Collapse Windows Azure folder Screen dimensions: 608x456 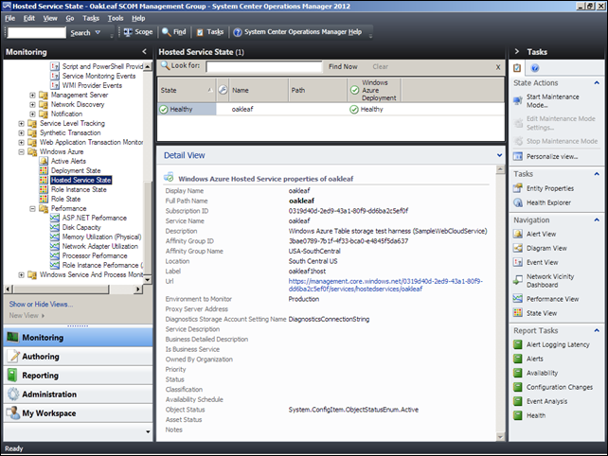click(22, 152)
